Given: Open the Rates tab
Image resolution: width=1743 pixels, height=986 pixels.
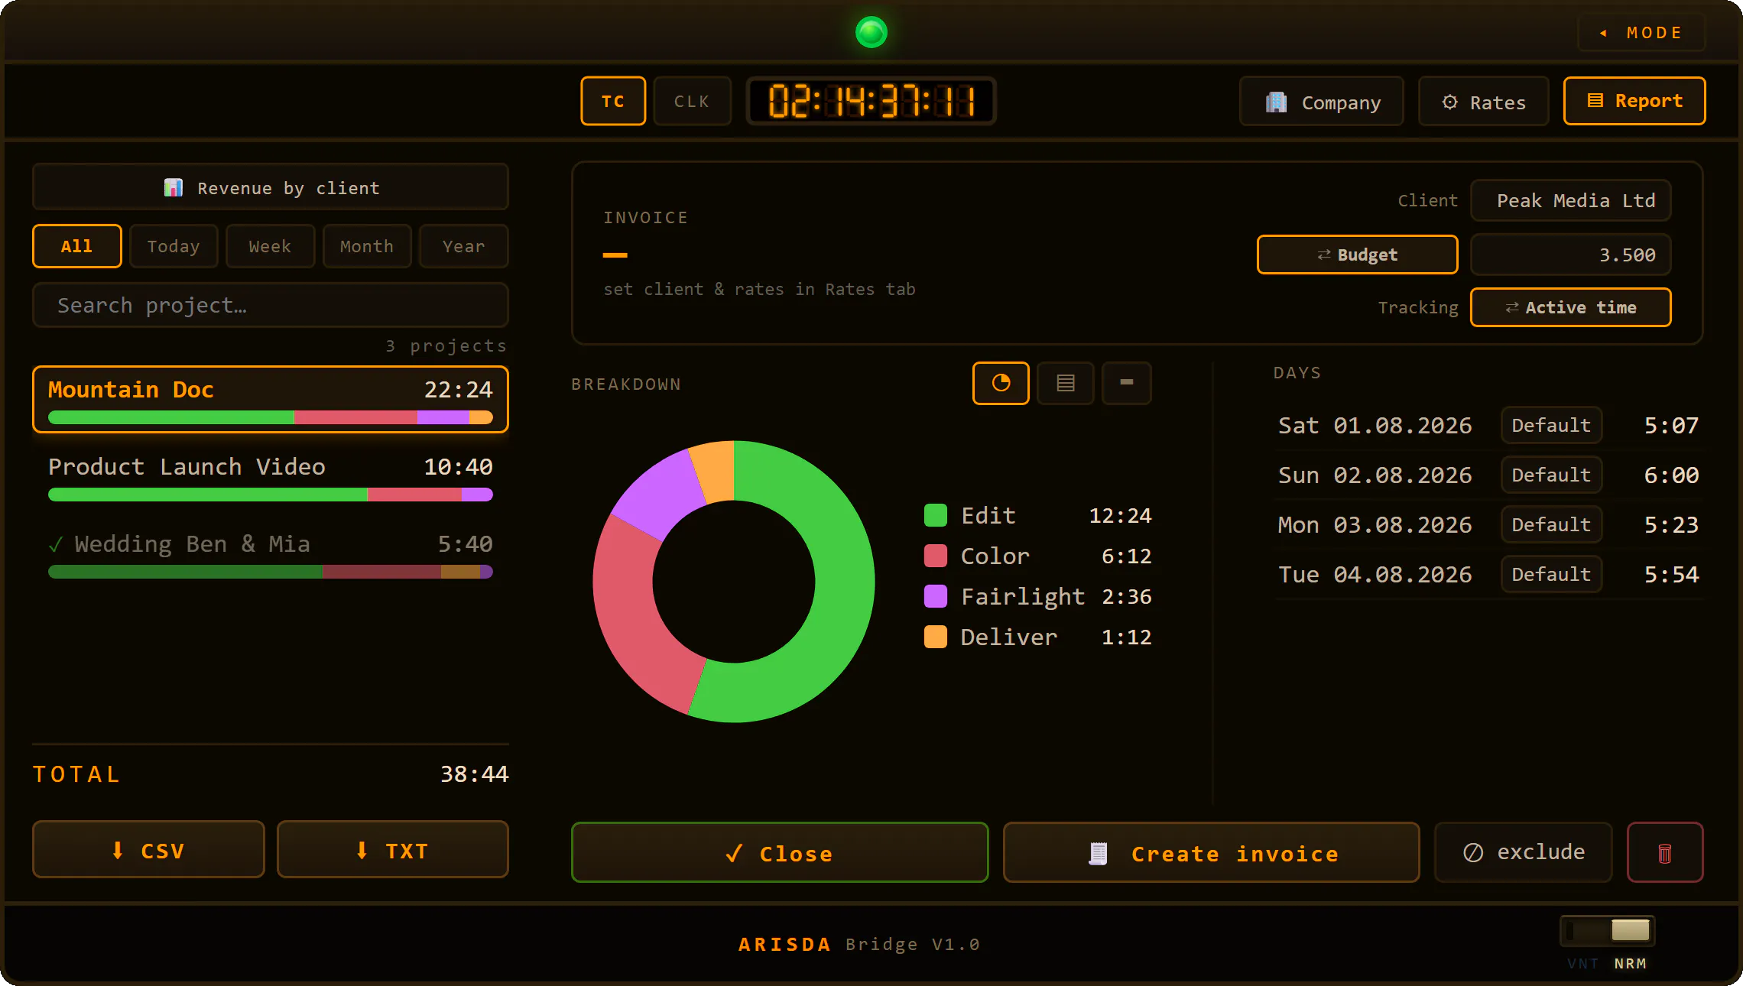Looking at the screenshot, I should click(x=1483, y=102).
